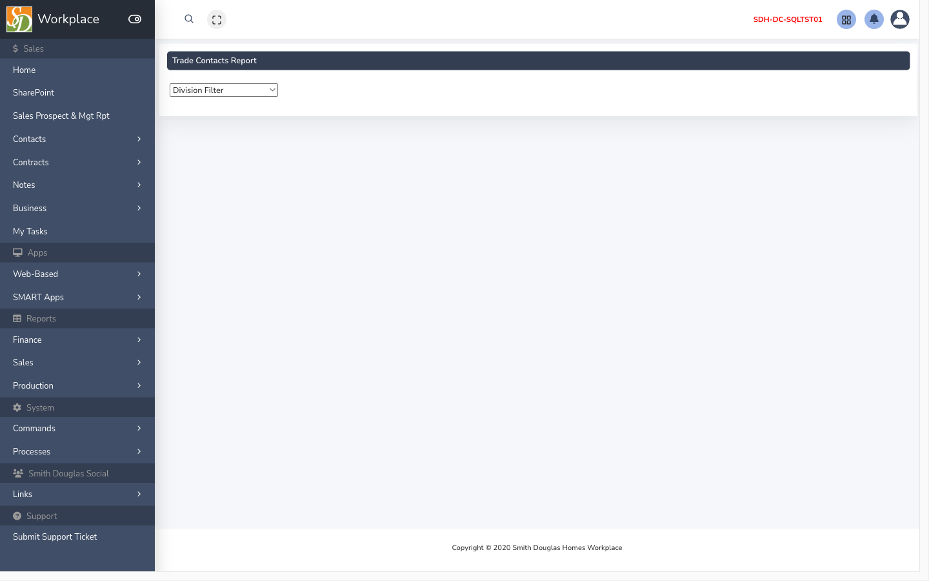Click the table Reports section icon
The image size is (929, 581).
(17, 318)
